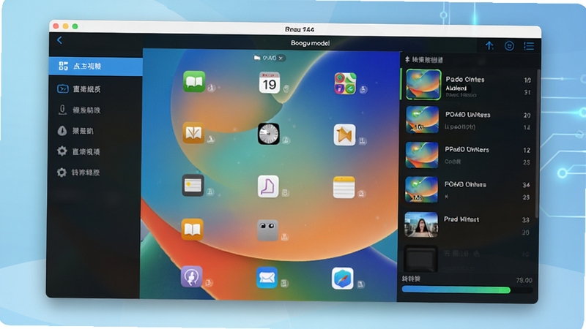Click the right panel header icon

coord(407,60)
